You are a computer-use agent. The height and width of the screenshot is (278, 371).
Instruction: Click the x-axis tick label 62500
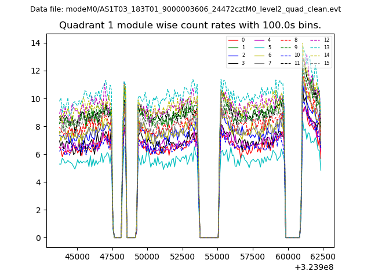click(x=323, y=256)
